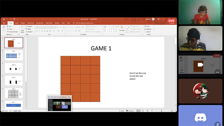Click the zoom slider in status bar

click(x=161, y=111)
